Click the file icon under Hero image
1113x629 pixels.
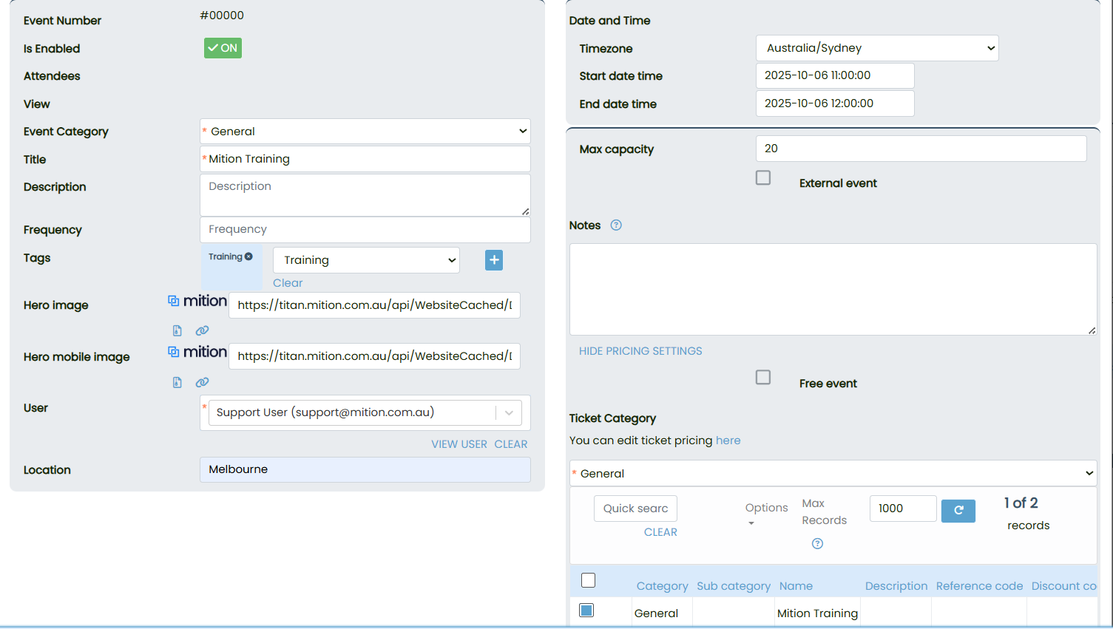coord(177,330)
